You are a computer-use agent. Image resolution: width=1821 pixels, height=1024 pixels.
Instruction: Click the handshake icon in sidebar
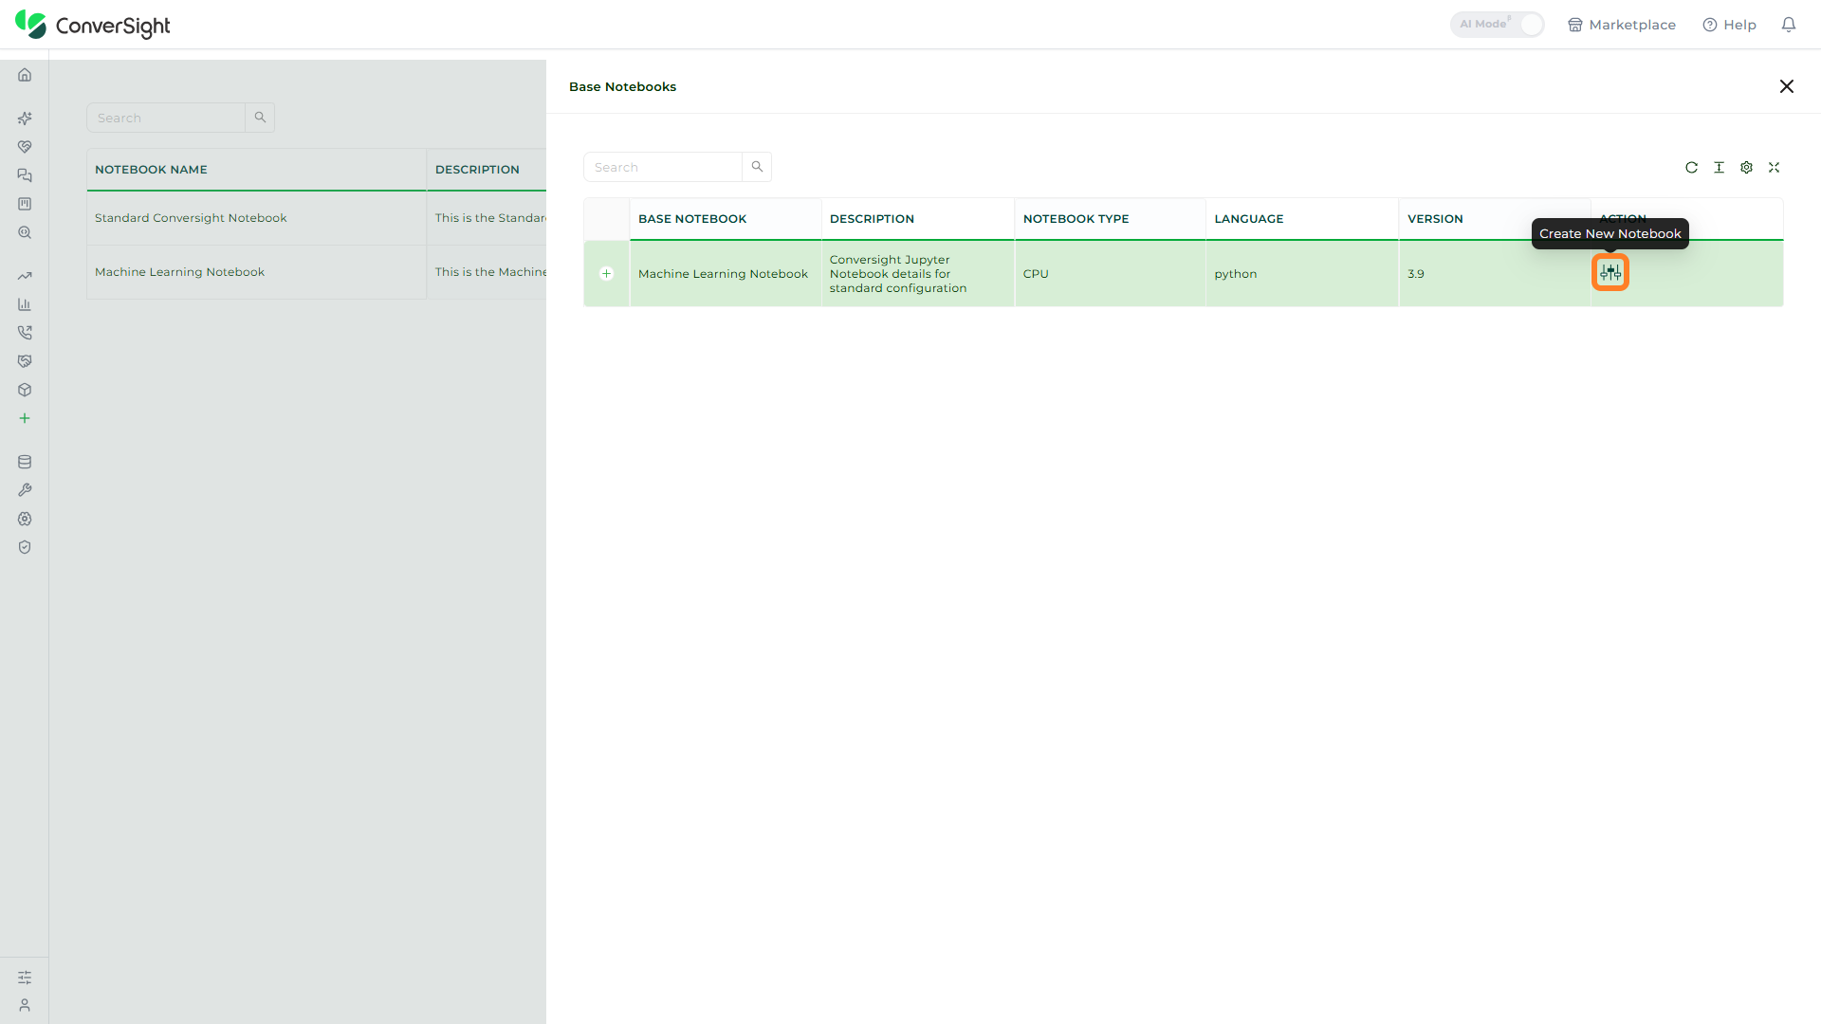pos(25,361)
